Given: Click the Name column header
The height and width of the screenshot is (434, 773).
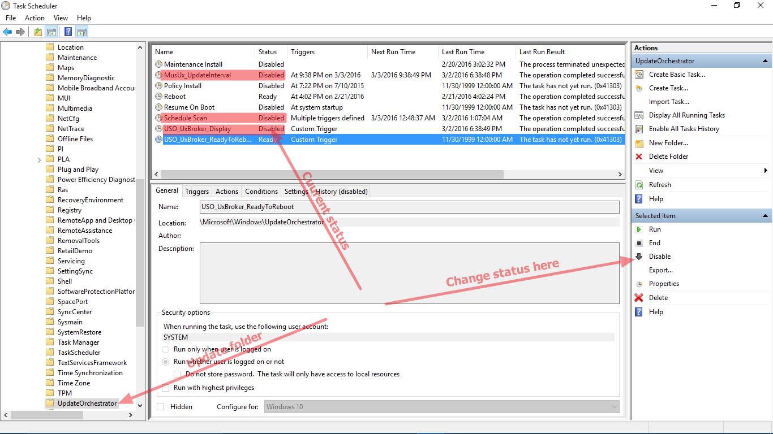Looking at the screenshot, I should click(x=203, y=52).
